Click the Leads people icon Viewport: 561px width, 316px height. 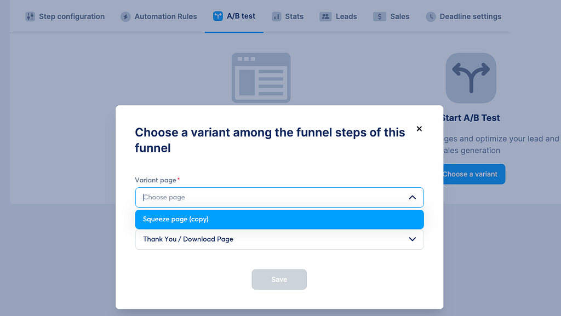(x=325, y=16)
